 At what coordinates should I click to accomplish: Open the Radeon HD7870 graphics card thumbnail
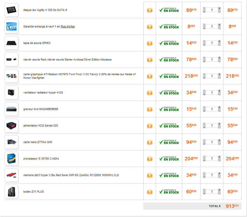(11, 76)
